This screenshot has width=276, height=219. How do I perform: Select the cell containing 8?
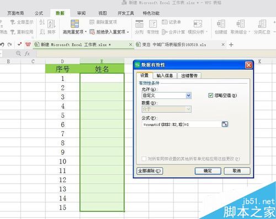pyautogui.click(x=63, y=143)
